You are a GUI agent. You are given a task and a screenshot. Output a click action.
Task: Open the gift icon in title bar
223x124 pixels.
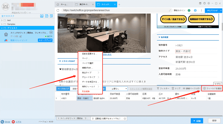(200, 3)
